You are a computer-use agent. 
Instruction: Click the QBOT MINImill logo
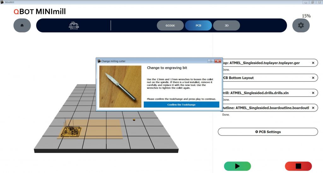point(40,12)
